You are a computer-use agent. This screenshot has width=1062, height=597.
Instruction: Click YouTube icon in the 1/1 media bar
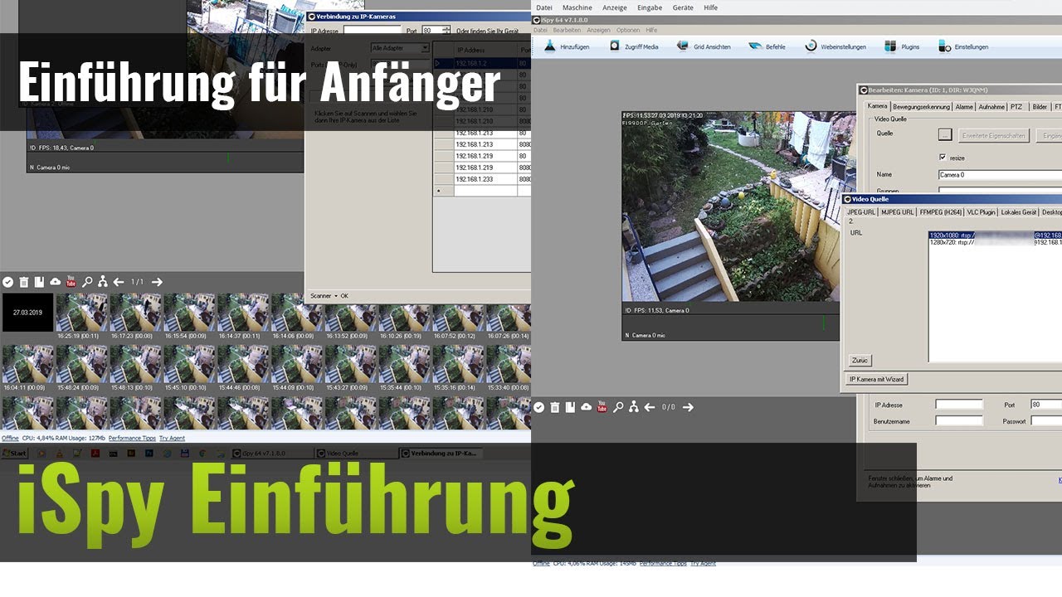point(71,282)
